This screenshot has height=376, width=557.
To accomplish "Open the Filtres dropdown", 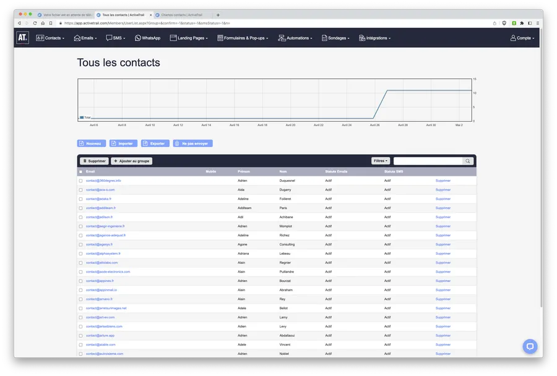I will [x=381, y=161].
